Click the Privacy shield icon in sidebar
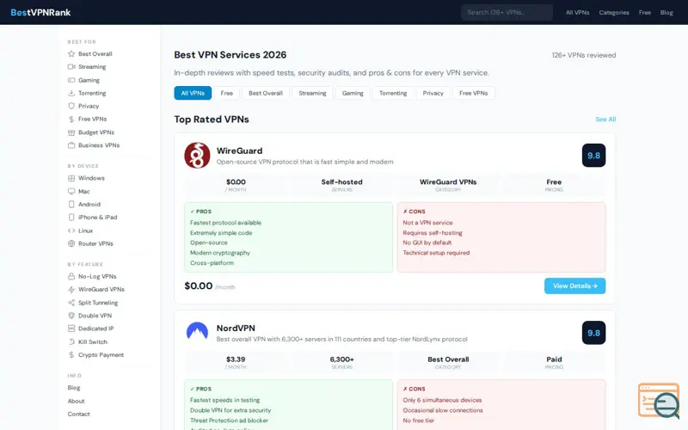The width and height of the screenshot is (688, 430). tap(71, 106)
